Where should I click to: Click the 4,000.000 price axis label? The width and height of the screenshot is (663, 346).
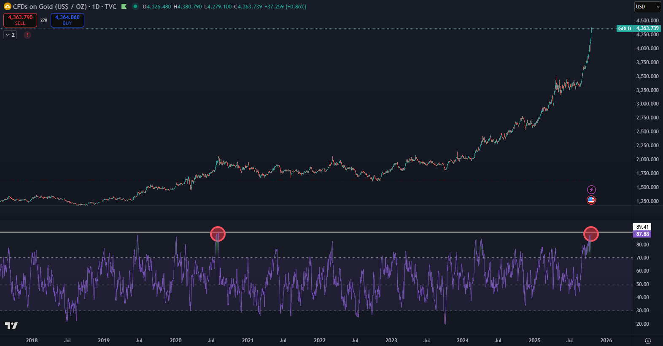tap(647, 49)
